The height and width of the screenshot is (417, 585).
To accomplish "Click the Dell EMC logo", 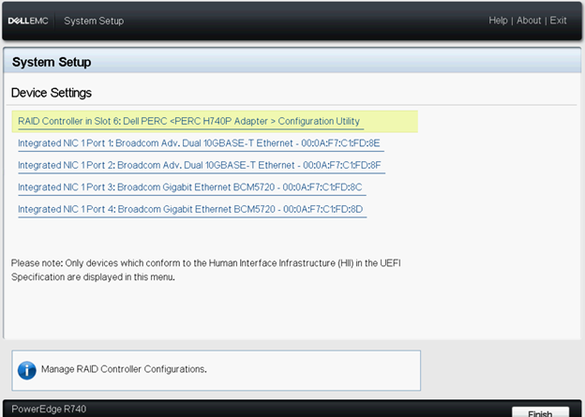I will tap(29, 21).
